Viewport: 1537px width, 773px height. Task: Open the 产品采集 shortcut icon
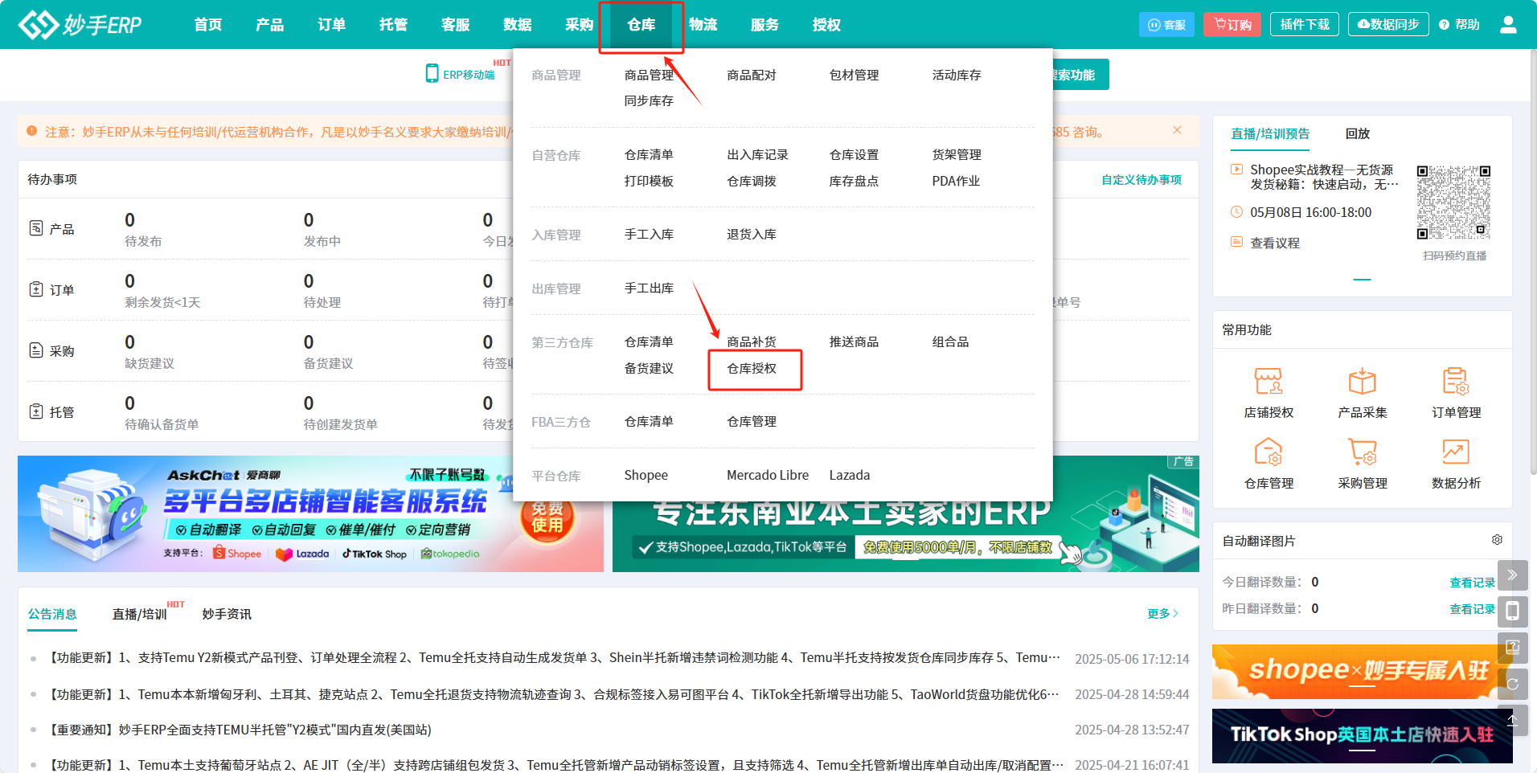point(1362,382)
